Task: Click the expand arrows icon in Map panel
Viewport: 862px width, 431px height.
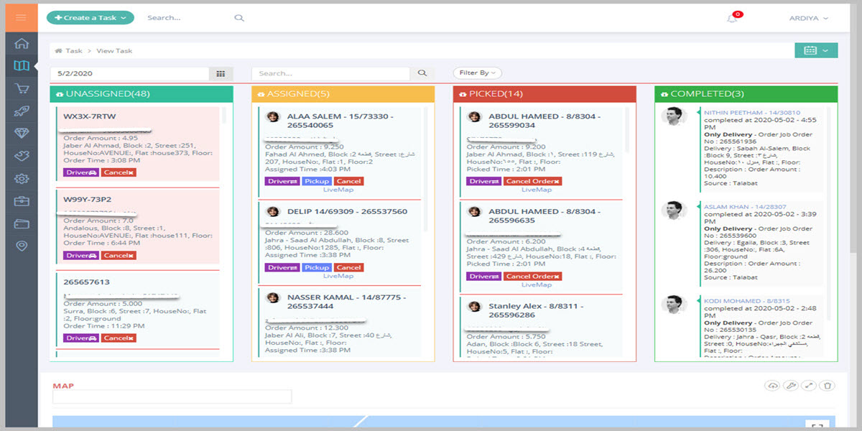Action: click(x=809, y=386)
